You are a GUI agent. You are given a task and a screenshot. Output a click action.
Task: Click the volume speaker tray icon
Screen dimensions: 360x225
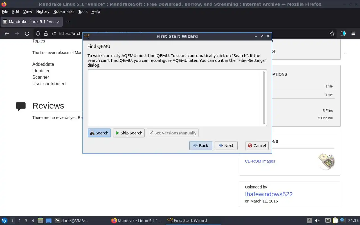pos(317,221)
